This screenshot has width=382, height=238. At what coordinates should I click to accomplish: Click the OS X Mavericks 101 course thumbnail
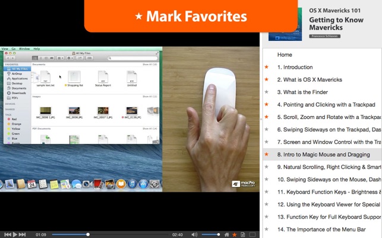pos(285,24)
